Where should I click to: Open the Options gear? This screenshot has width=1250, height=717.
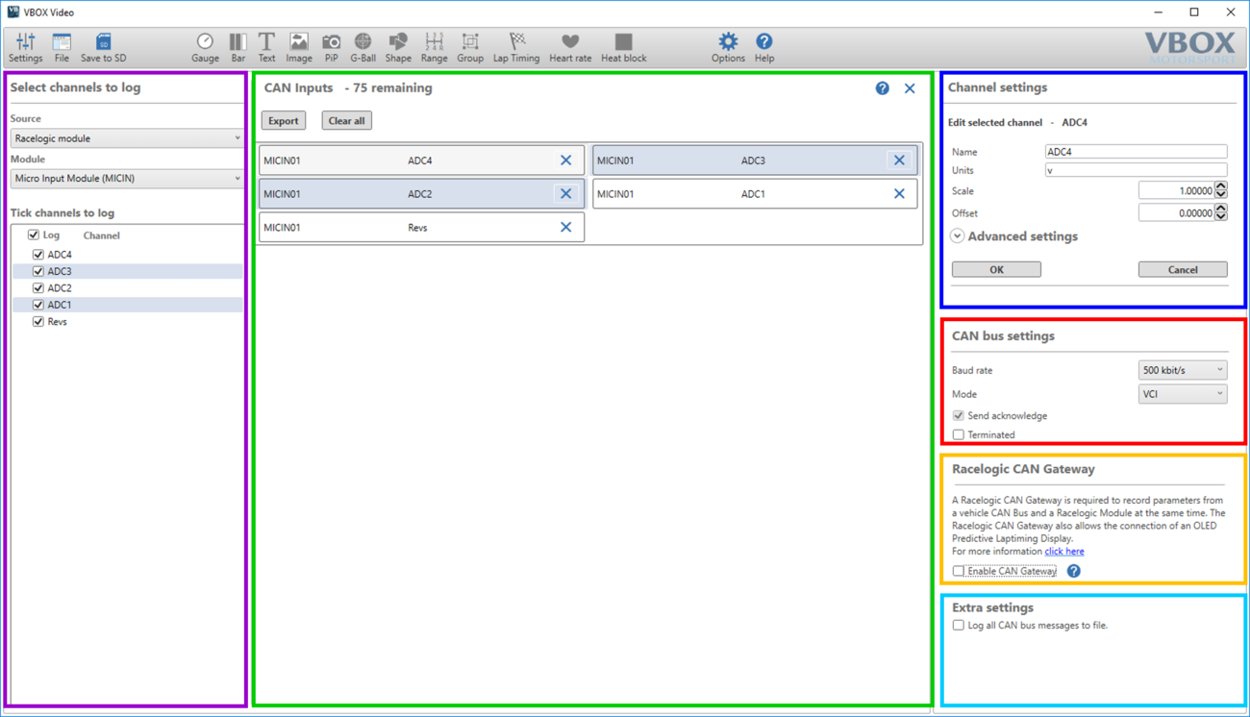pyautogui.click(x=728, y=47)
